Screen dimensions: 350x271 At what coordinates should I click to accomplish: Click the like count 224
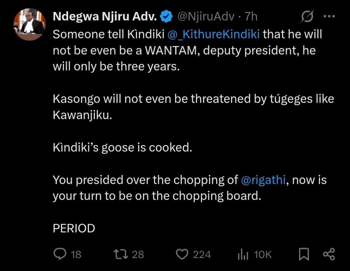pos(202,255)
